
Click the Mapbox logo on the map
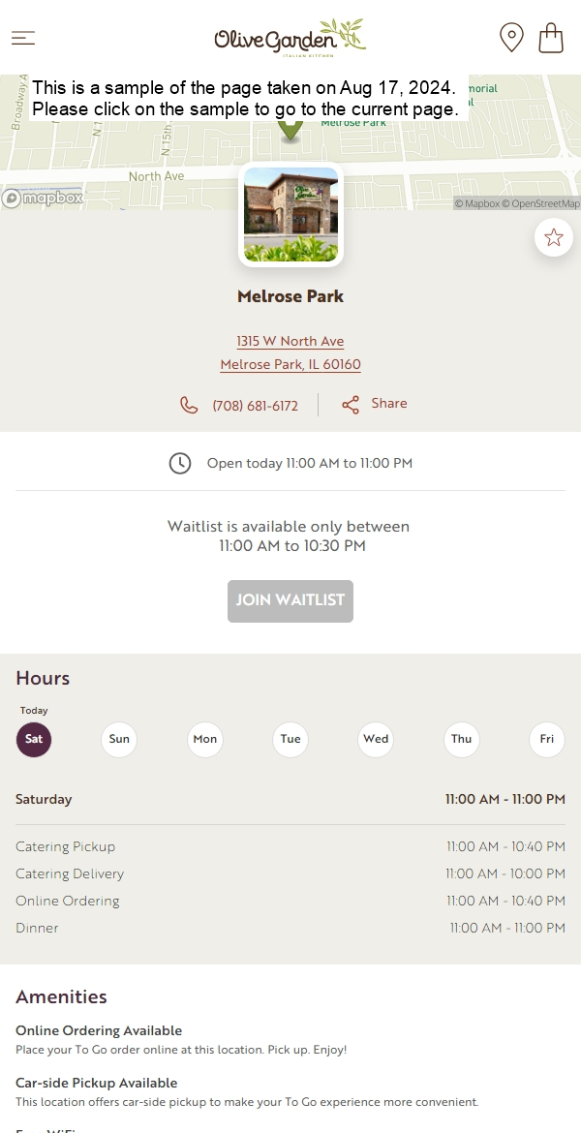point(42,198)
